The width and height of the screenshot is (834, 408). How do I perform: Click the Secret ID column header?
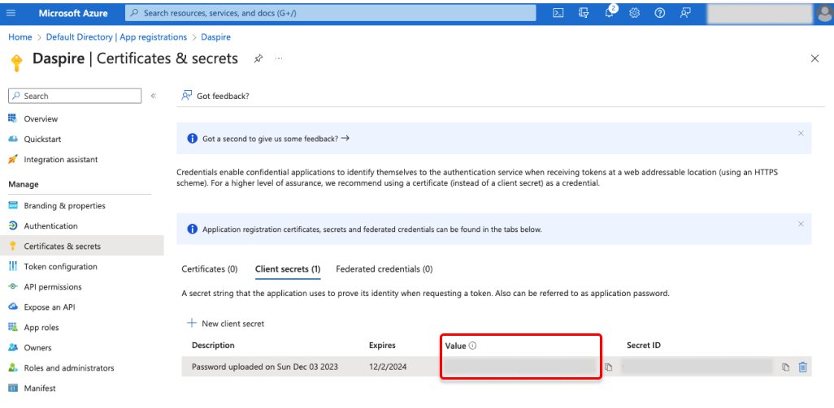tap(644, 346)
